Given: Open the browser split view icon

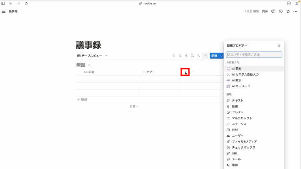Looking at the screenshot, I should pos(296,3).
